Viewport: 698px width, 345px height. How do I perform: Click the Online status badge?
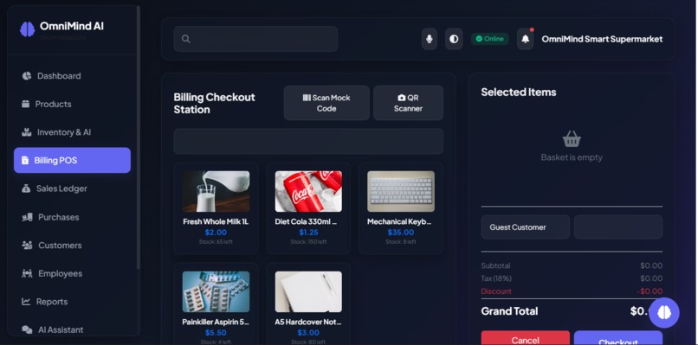tap(489, 39)
